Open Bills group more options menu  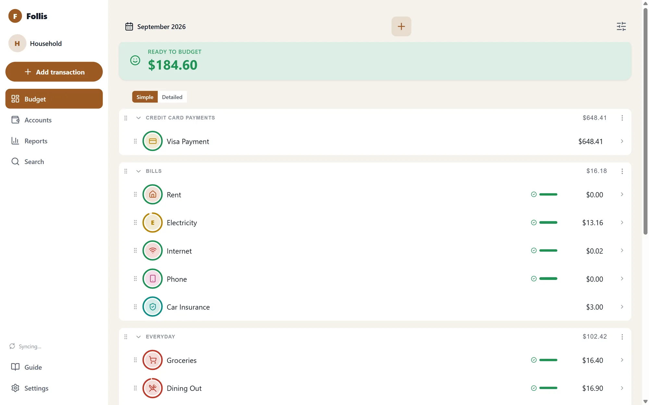622,171
